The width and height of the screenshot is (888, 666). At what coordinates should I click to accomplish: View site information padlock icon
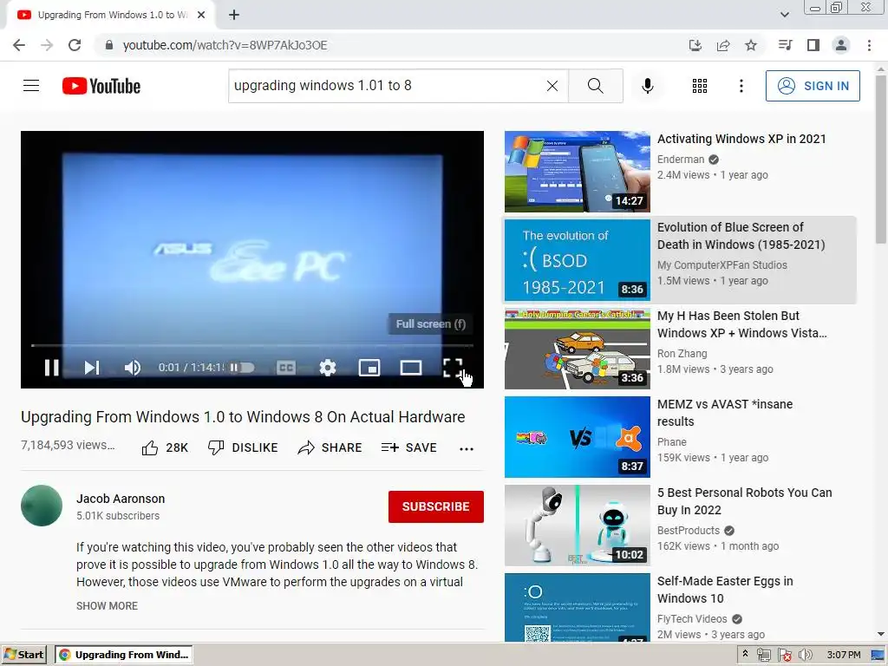(x=109, y=45)
